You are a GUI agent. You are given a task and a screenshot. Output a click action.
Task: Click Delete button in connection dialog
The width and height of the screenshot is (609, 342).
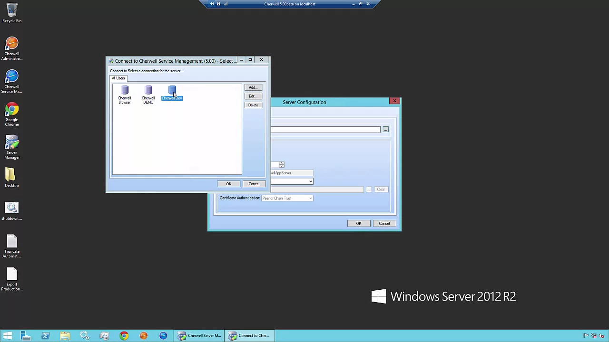[x=253, y=105]
